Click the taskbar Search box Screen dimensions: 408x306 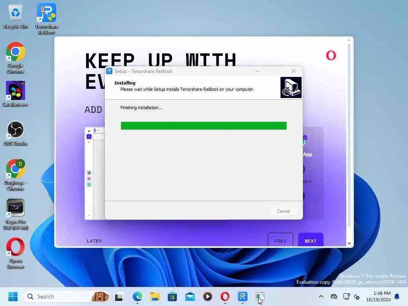pyautogui.click(x=67, y=296)
